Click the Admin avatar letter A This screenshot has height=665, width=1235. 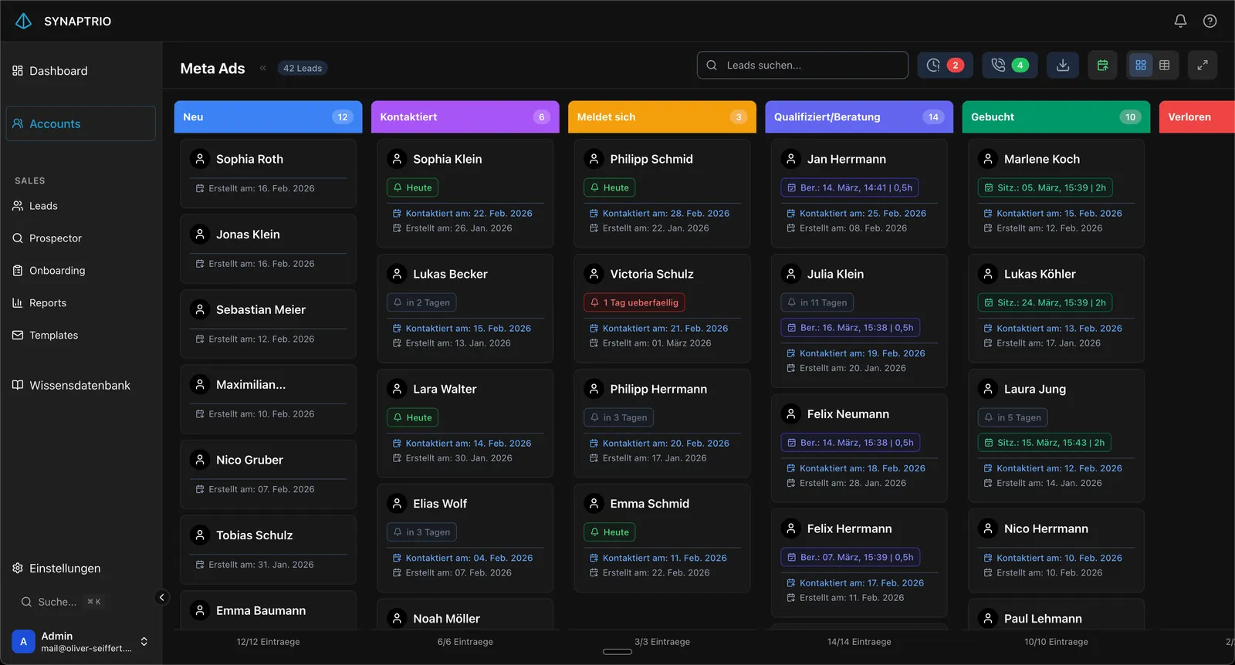pyautogui.click(x=23, y=642)
